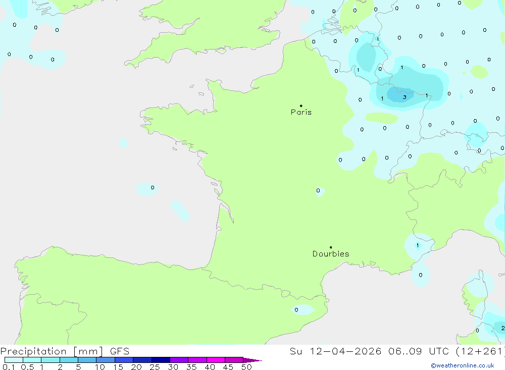
Task: Click the legend value label 50
Action: point(247,367)
